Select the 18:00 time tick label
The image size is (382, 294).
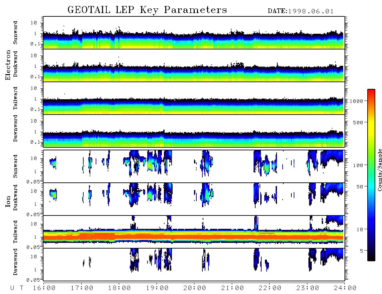[x=120, y=288]
